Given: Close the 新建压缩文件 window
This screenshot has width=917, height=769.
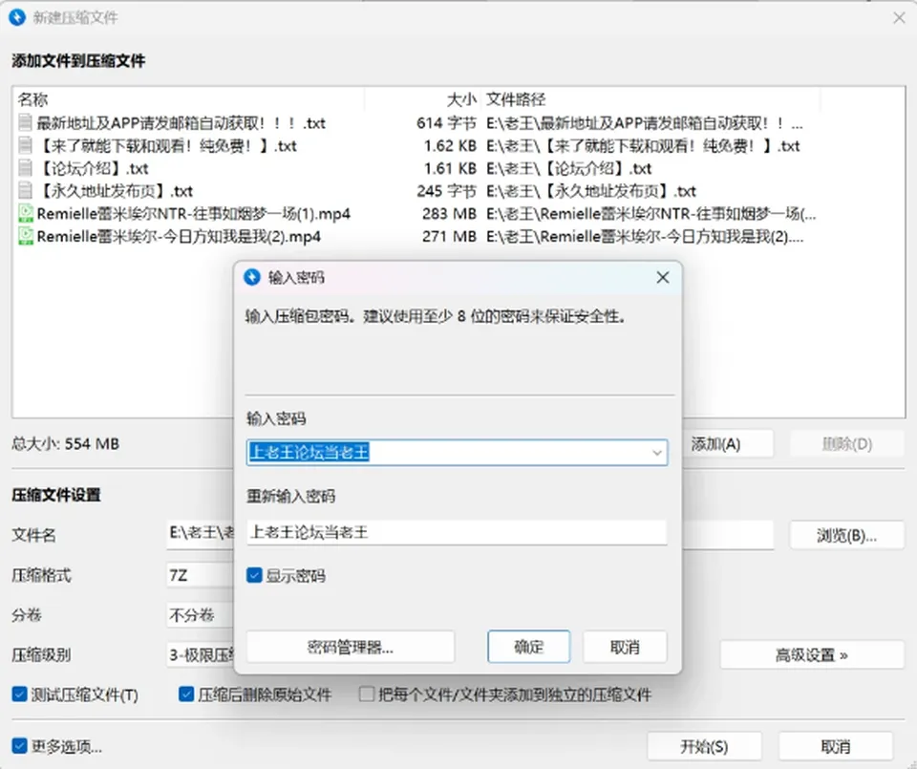Looking at the screenshot, I should tap(899, 18).
